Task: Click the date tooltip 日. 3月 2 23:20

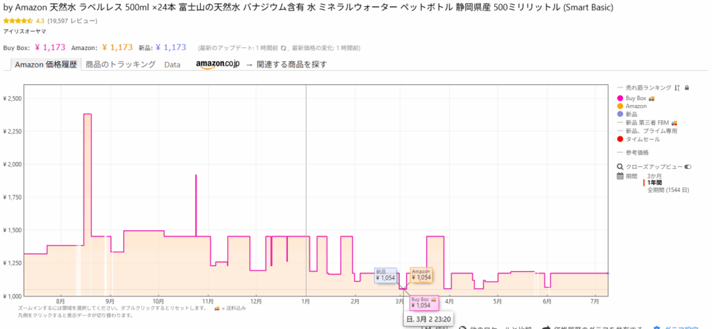Action: coord(428,319)
